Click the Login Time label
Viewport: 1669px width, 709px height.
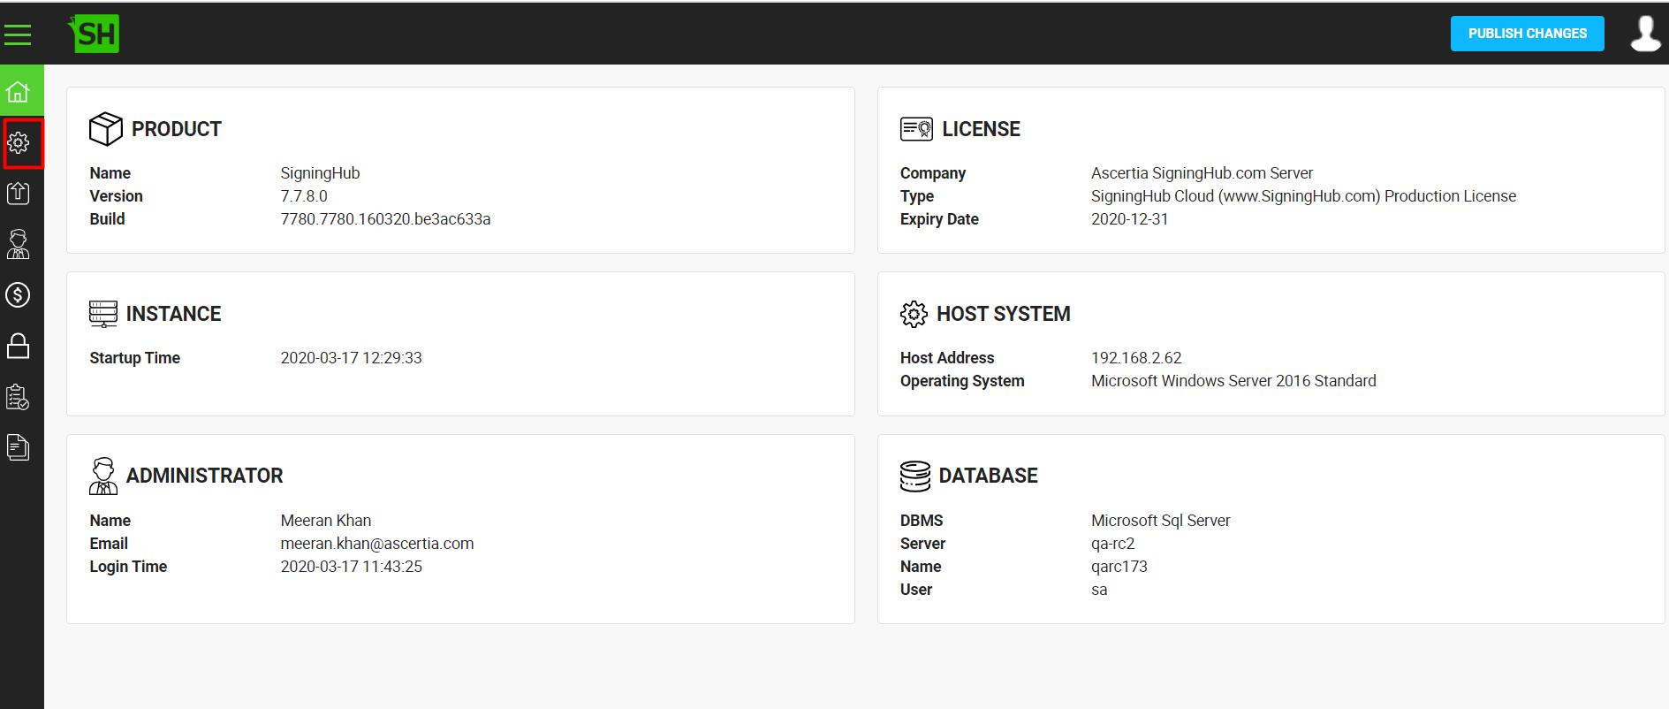(x=128, y=567)
